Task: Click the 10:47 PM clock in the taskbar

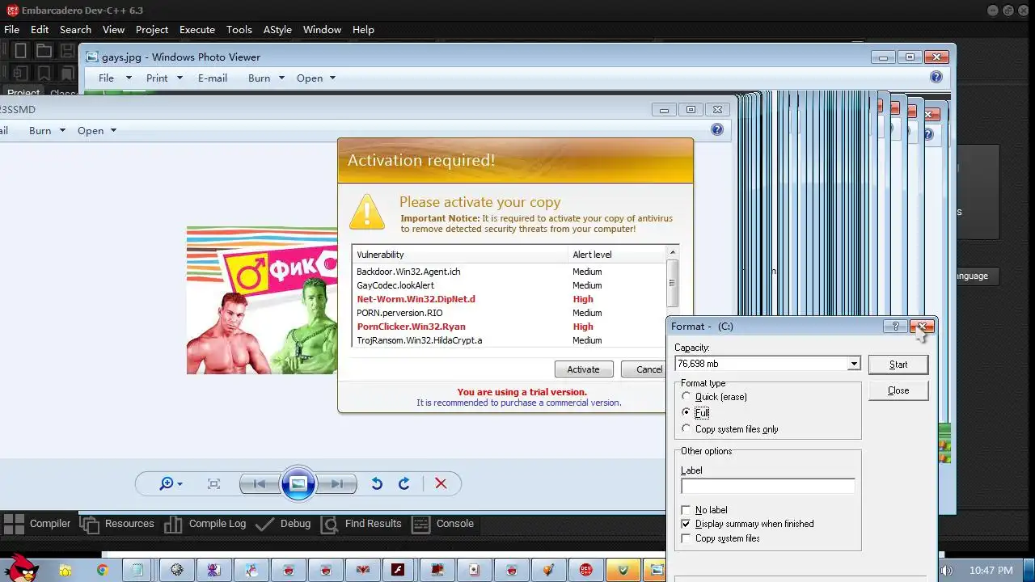Action: pos(991,571)
